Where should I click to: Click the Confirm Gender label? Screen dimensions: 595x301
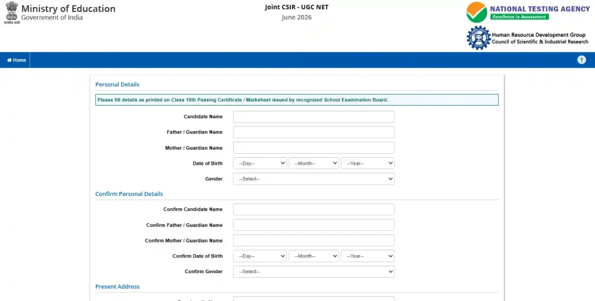pos(203,272)
